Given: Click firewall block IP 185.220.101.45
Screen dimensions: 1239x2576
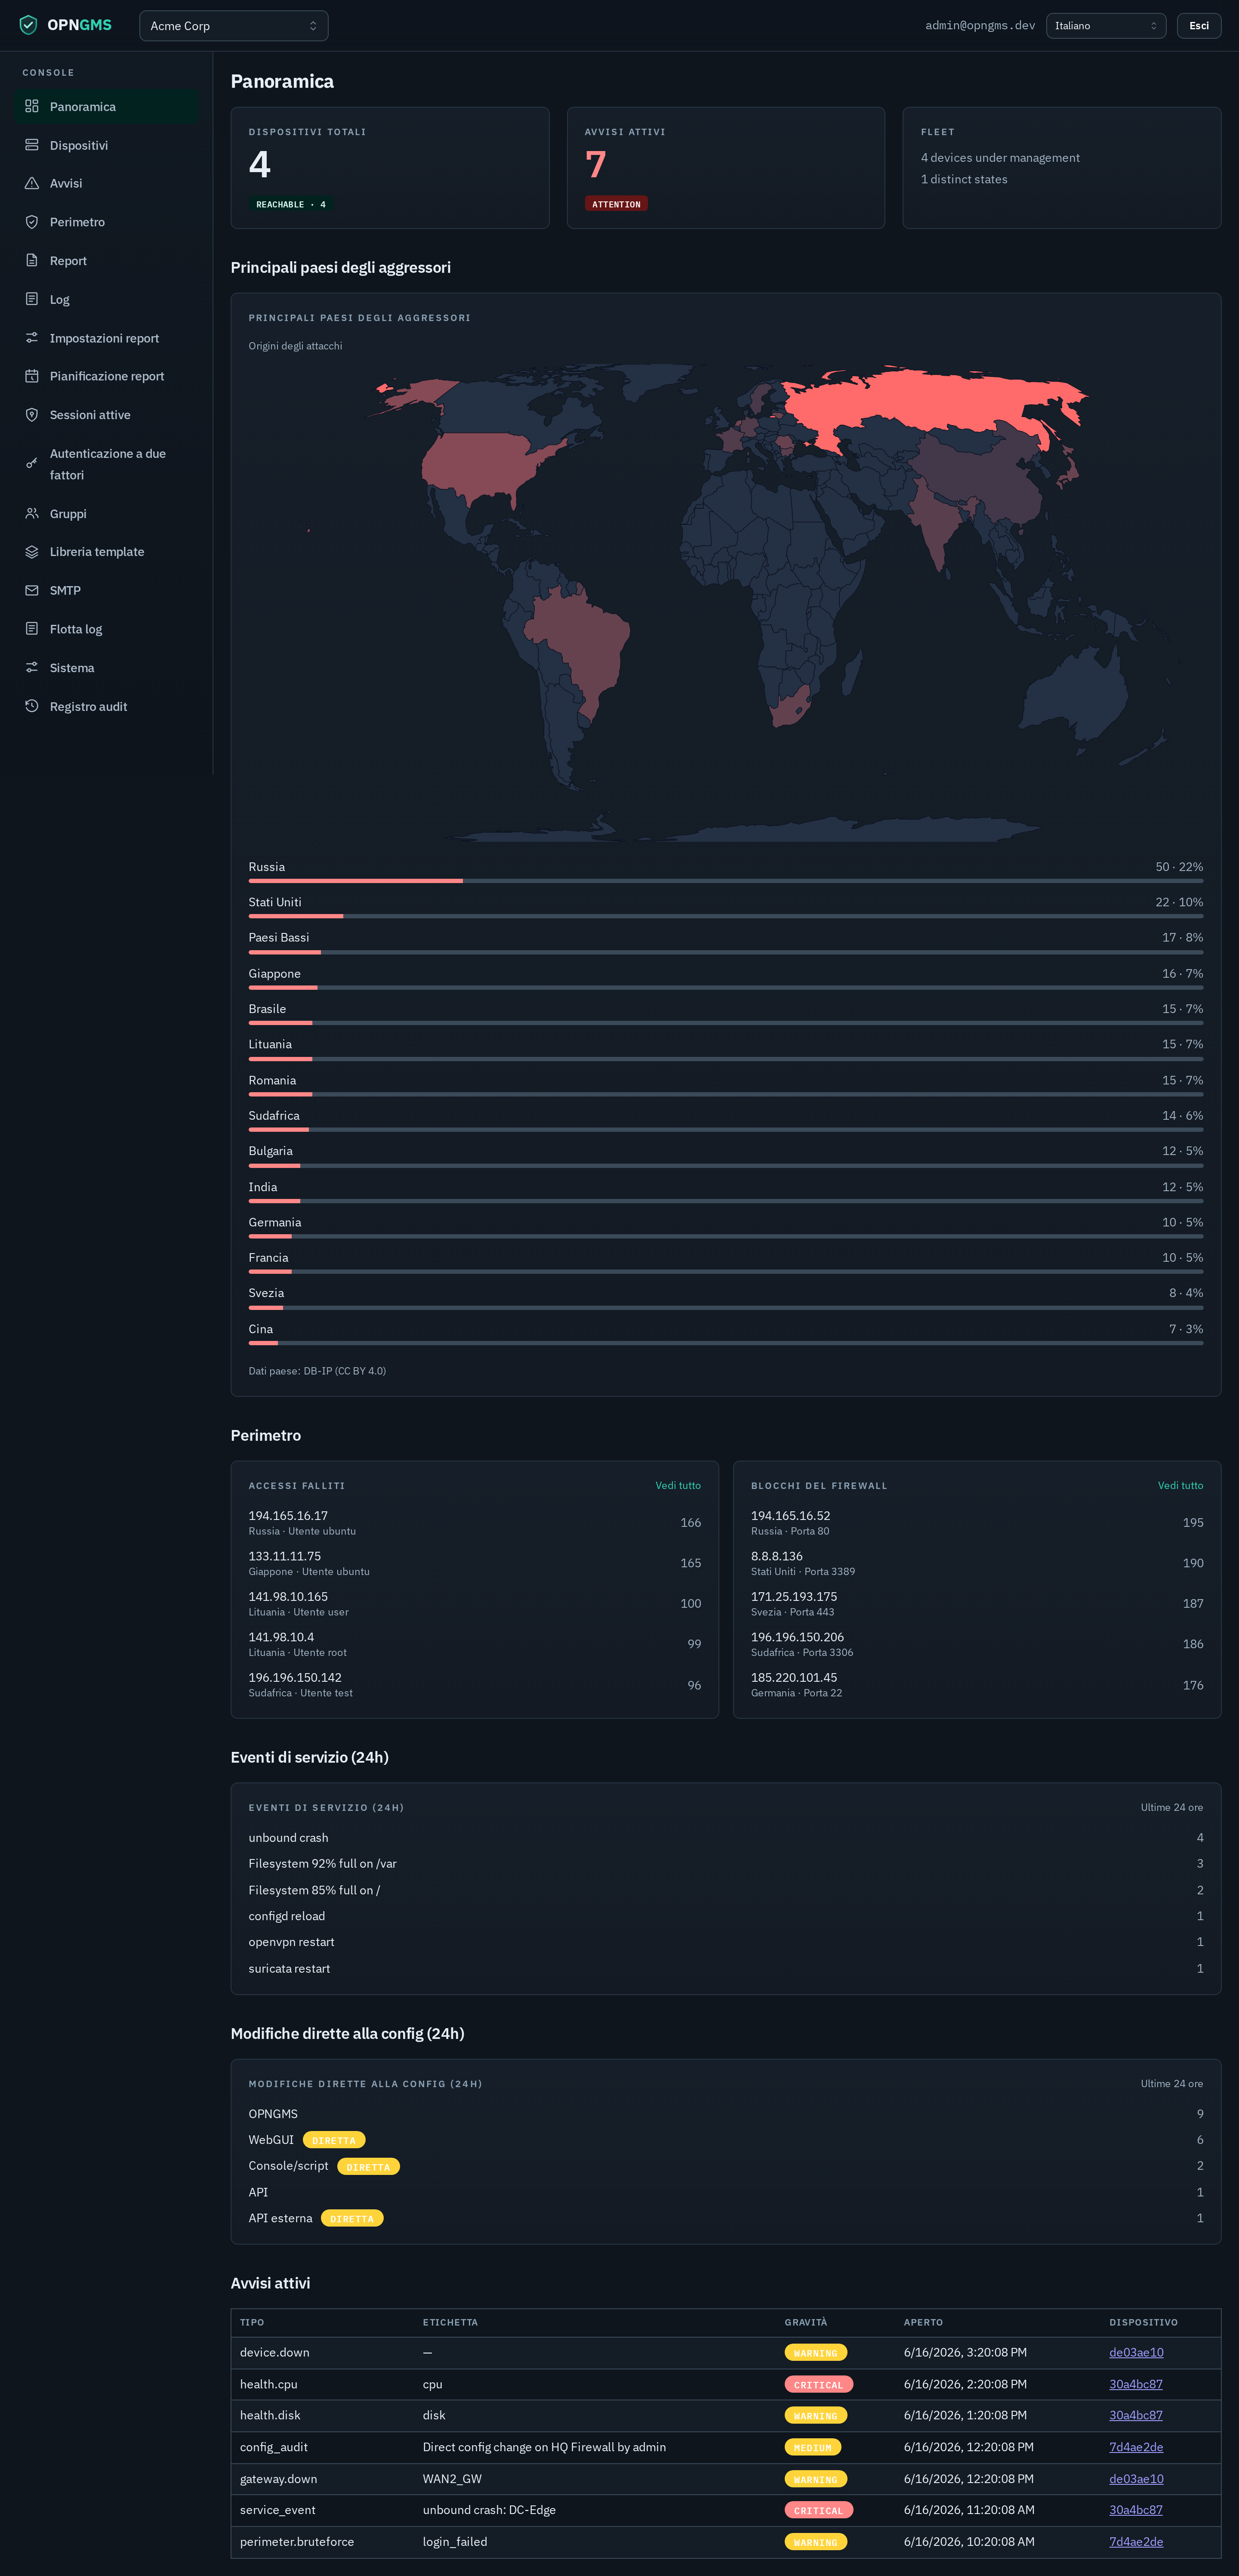Looking at the screenshot, I should click(794, 1677).
